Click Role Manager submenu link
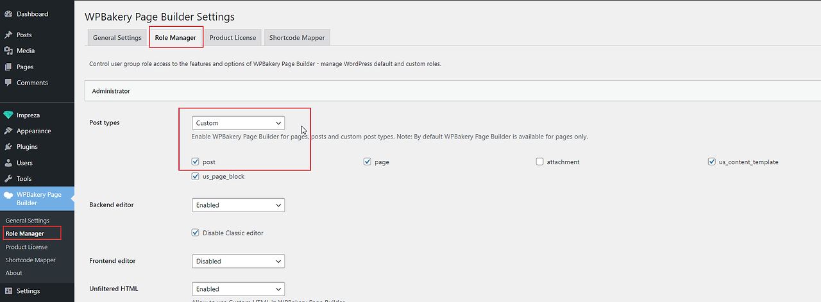The image size is (821, 302). coord(25,233)
